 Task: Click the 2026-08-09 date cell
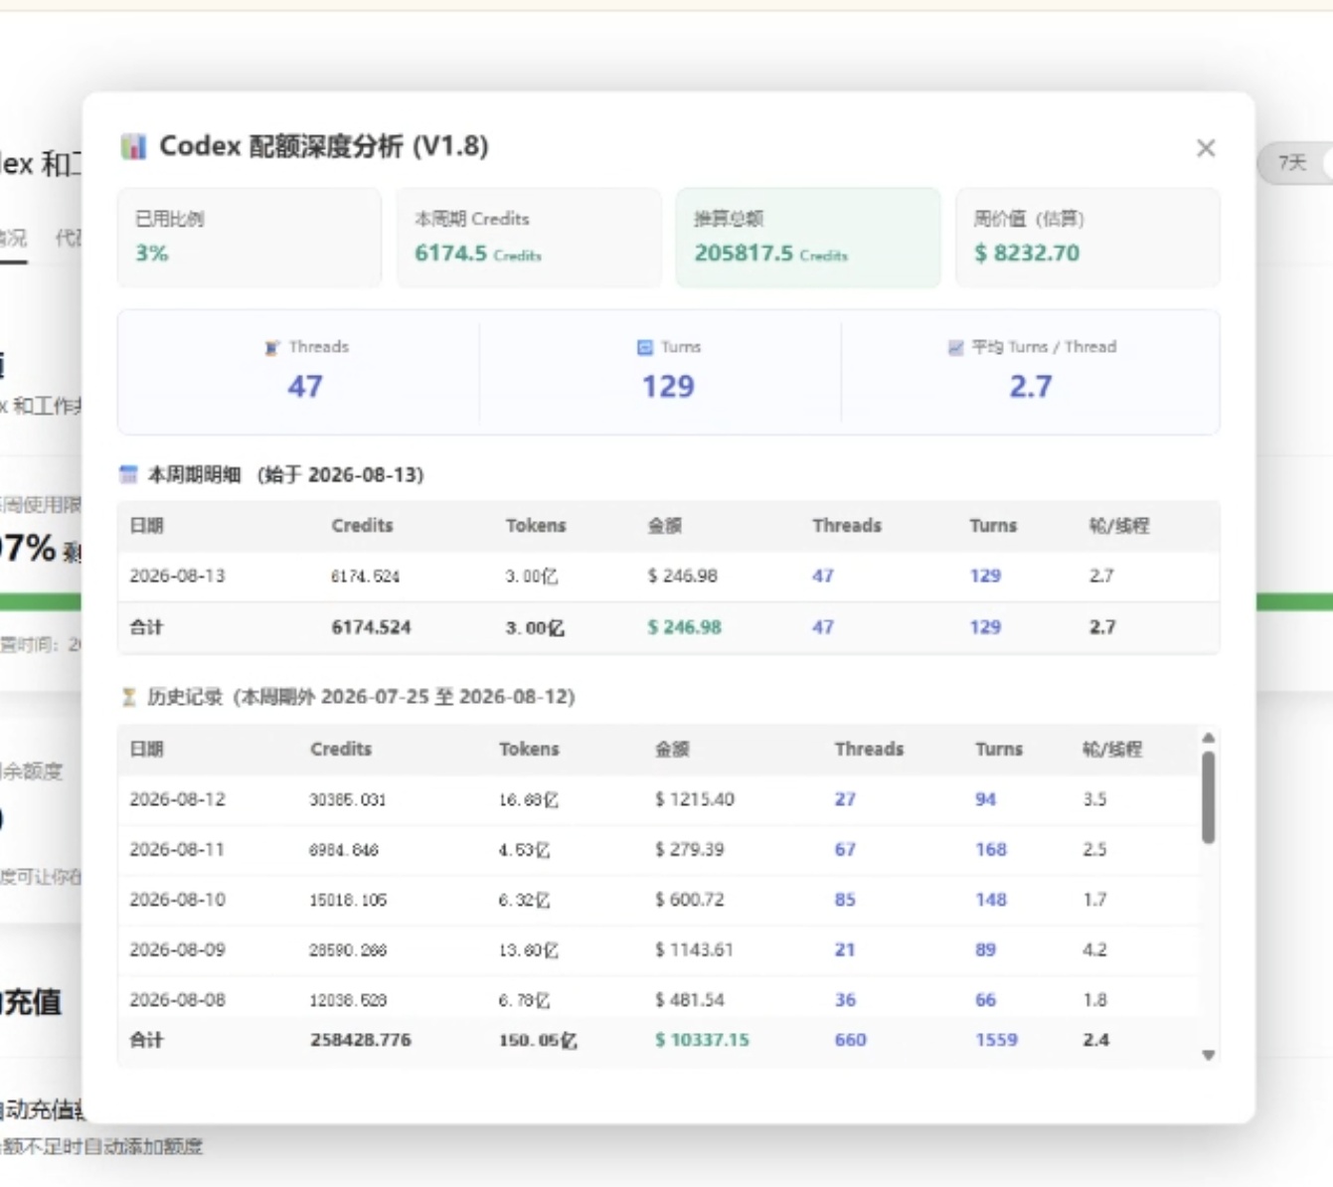[x=177, y=950]
